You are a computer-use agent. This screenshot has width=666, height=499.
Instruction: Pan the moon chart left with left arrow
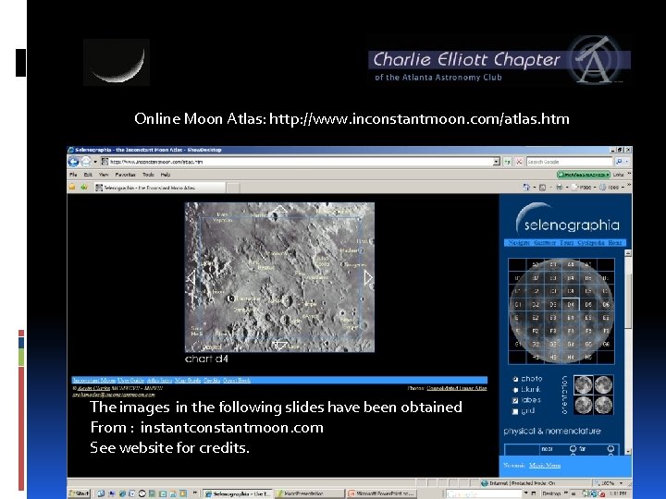click(191, 278)
